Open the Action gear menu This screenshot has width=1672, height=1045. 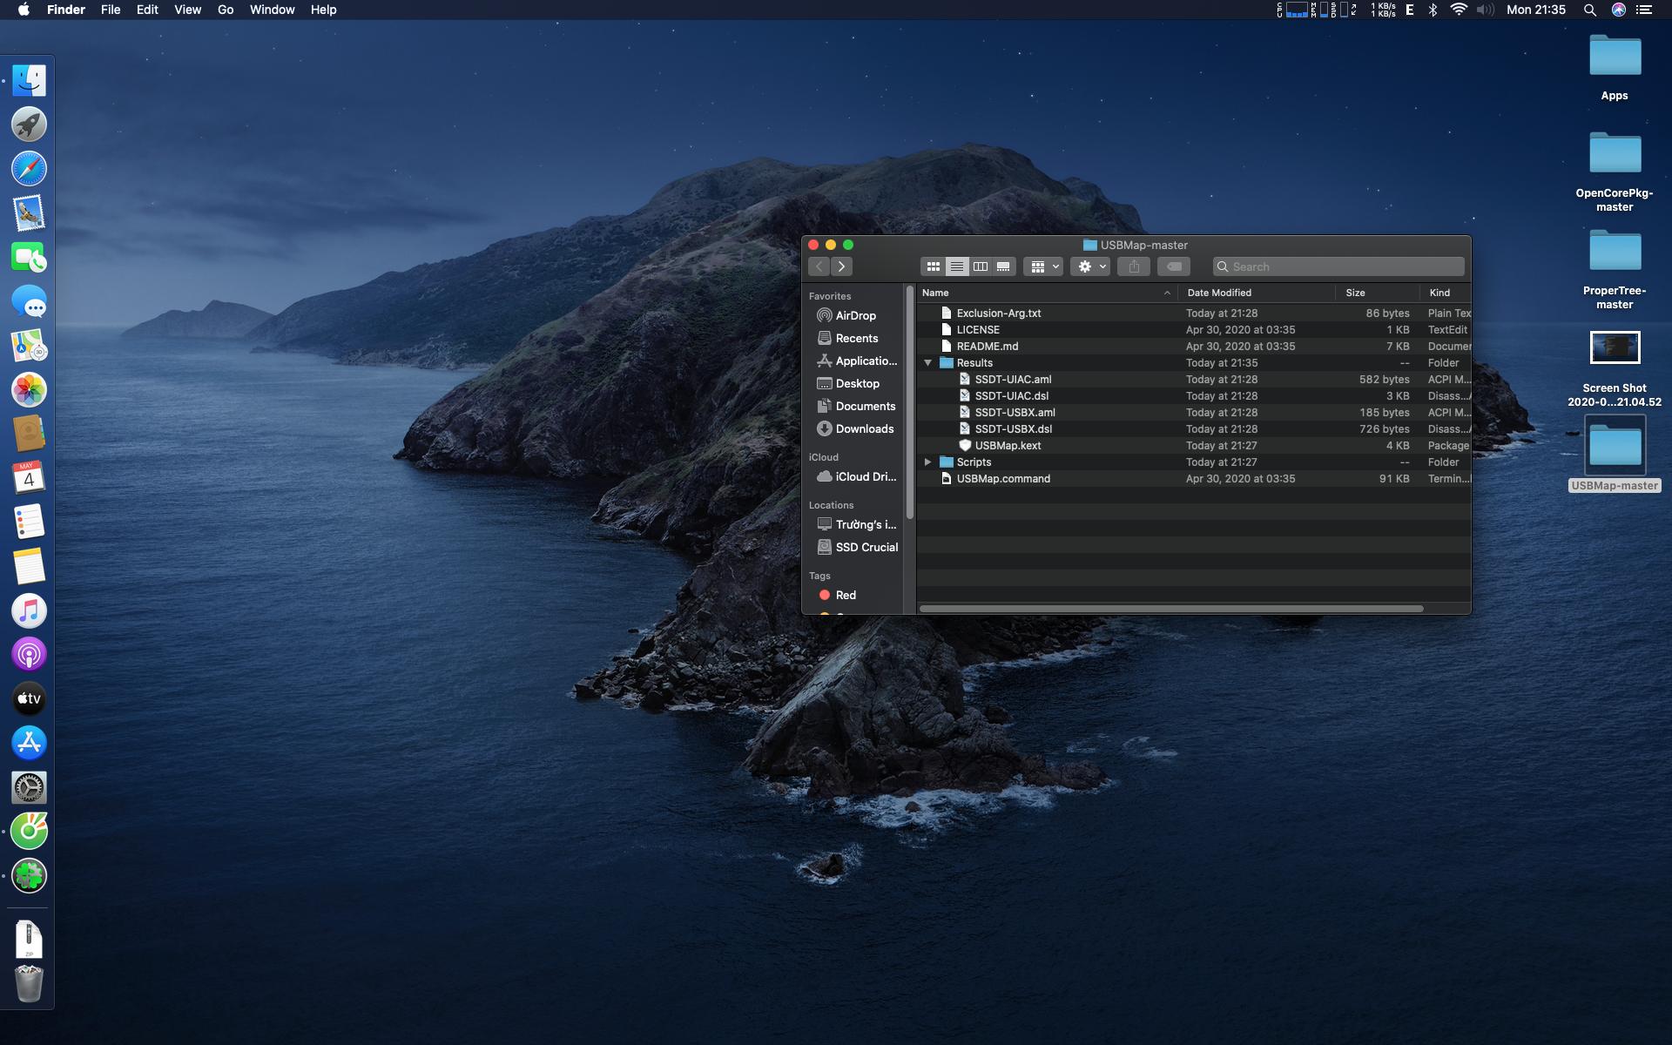tap(1090, 266)
